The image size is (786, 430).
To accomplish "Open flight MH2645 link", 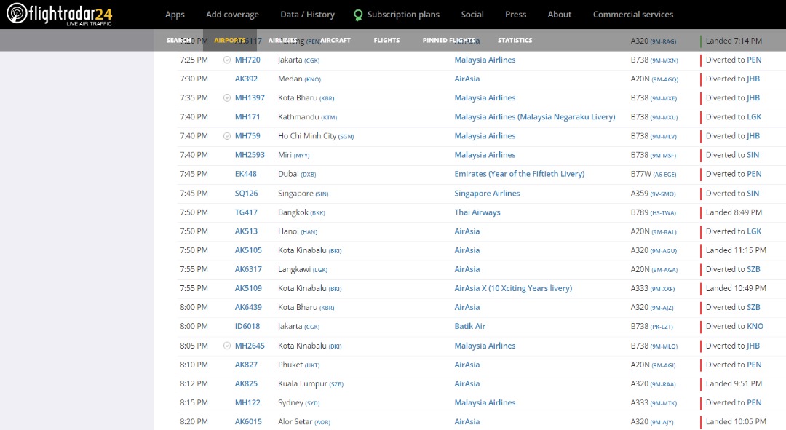I will pos(250,346).
